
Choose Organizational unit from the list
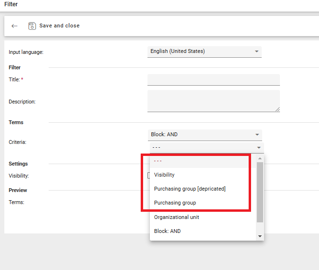[176, 217]
